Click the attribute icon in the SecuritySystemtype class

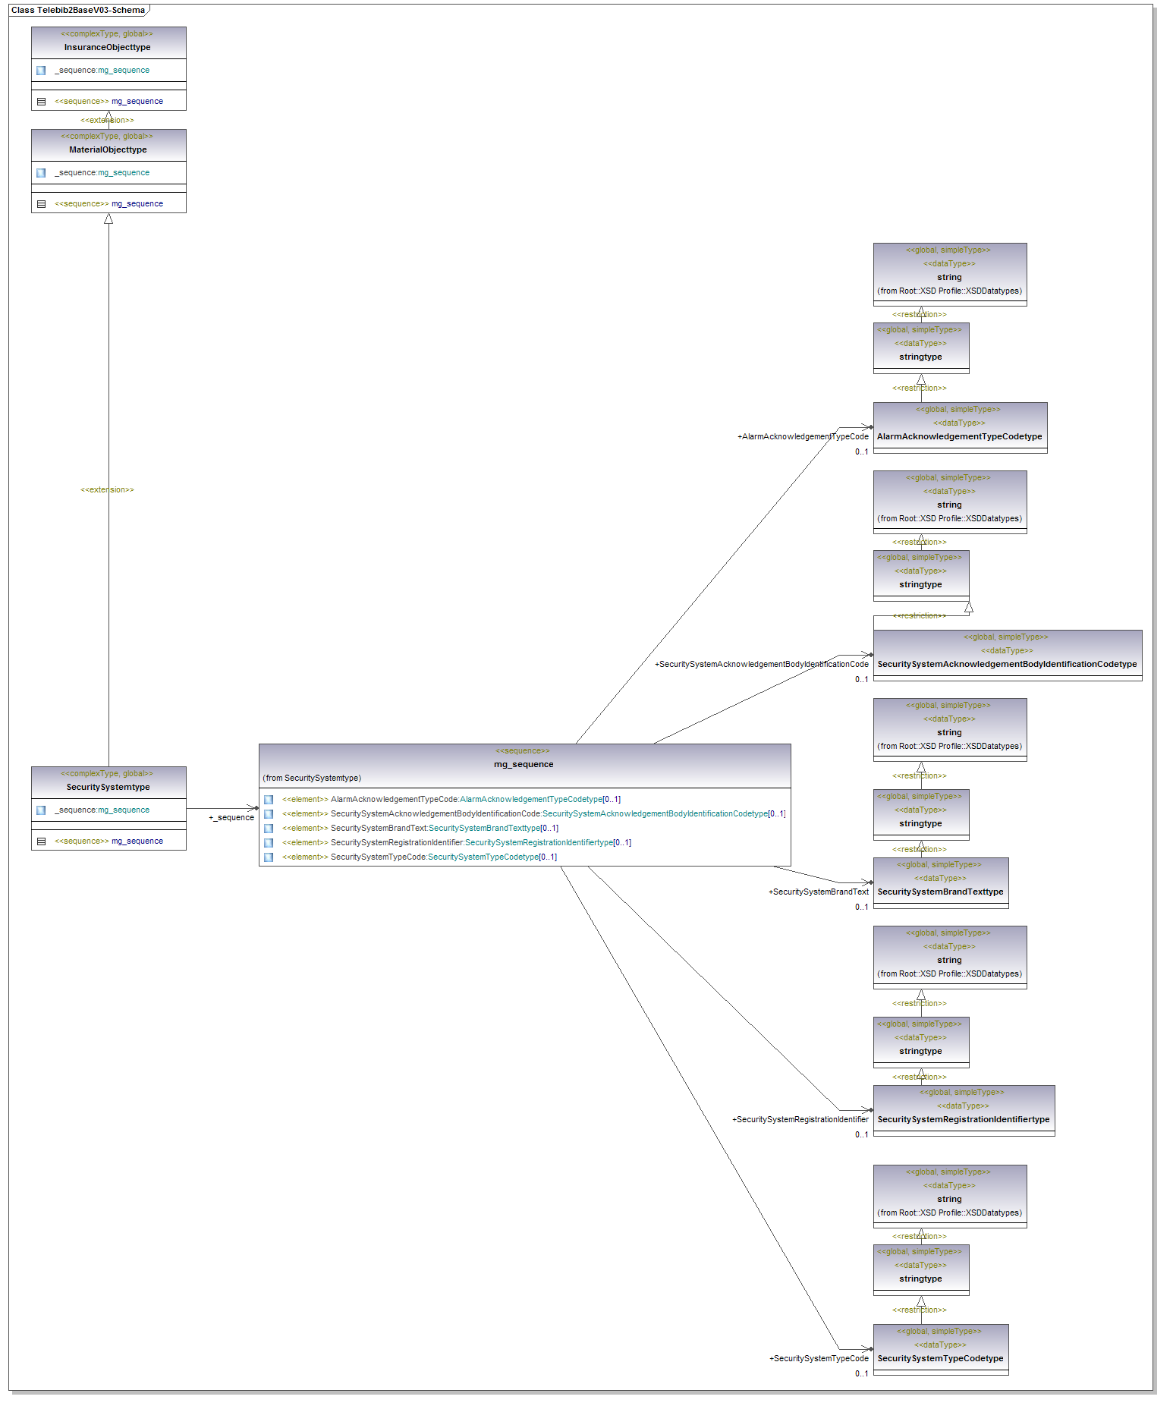click(41, 810)
